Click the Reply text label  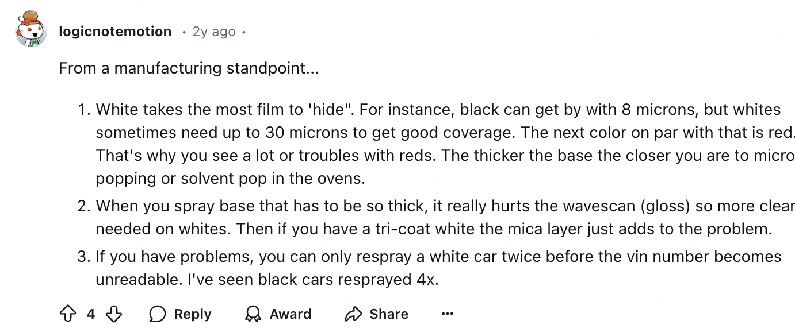pyautogui.click(x=193, y=314)
